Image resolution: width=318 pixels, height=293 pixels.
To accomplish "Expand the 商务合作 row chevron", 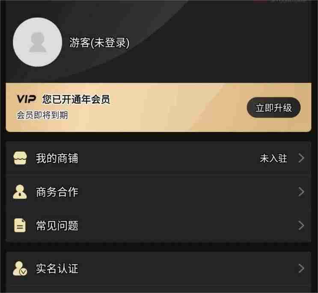I will tap(301, 192).
